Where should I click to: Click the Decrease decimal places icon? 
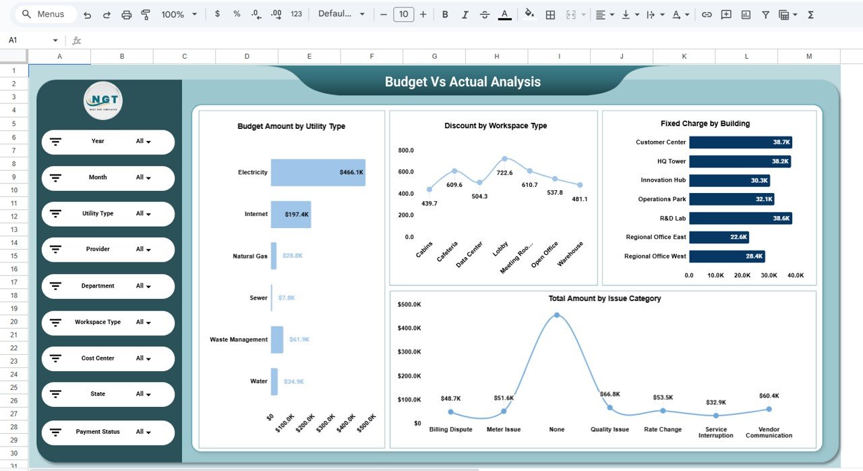(254, 13)
